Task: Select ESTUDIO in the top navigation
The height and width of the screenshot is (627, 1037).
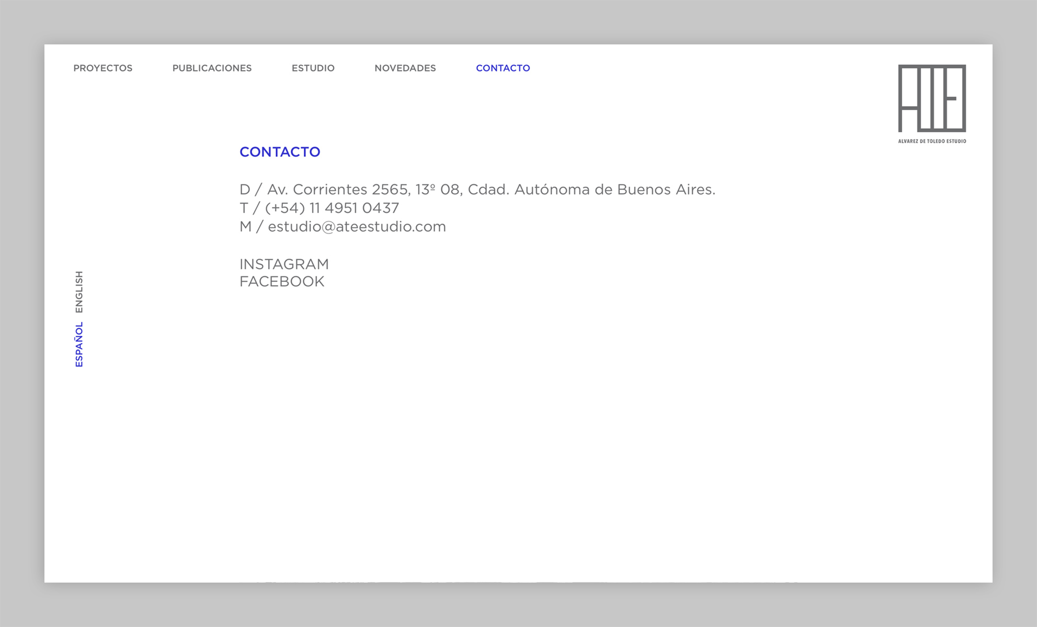Action: (x=313, y=68)
